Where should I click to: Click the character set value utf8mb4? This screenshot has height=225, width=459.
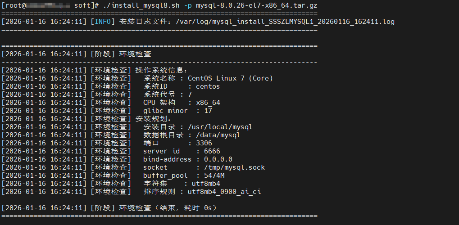pos(206,184)
